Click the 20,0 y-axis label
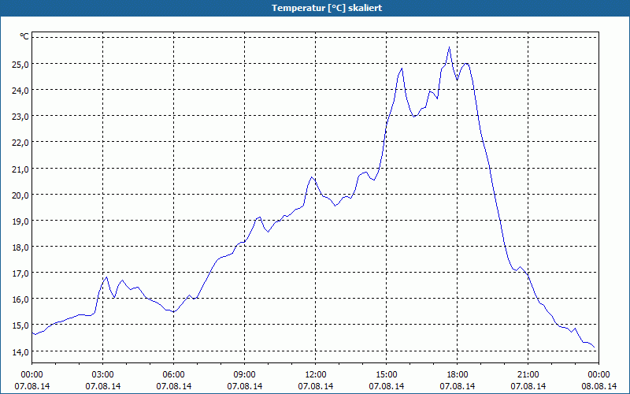The height and width of the screenshot is (394, 630). (21, 195)
